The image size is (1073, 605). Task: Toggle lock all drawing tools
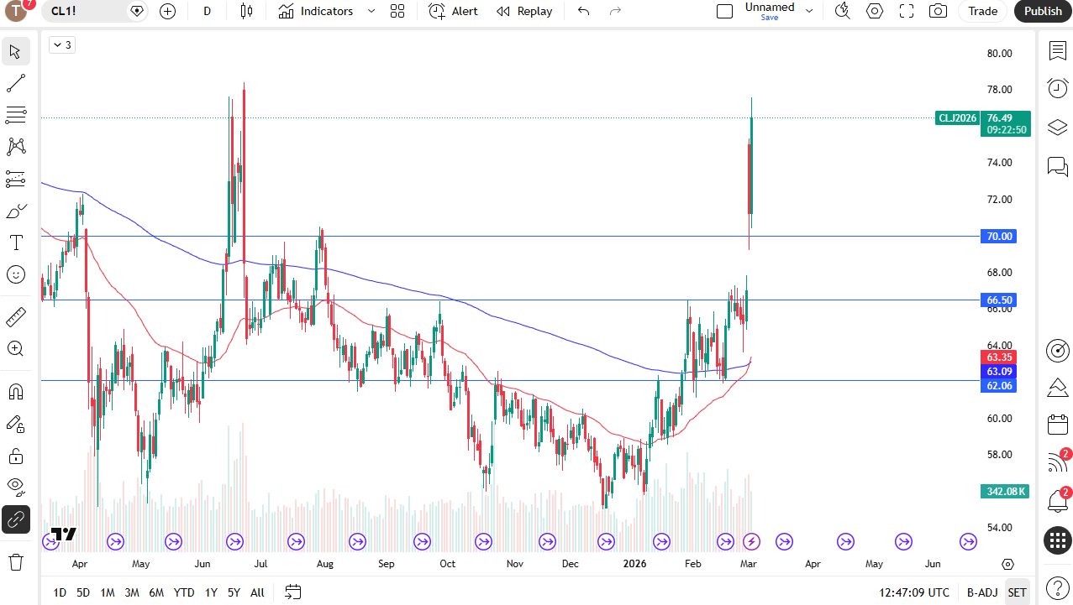[x=16, y=456]
